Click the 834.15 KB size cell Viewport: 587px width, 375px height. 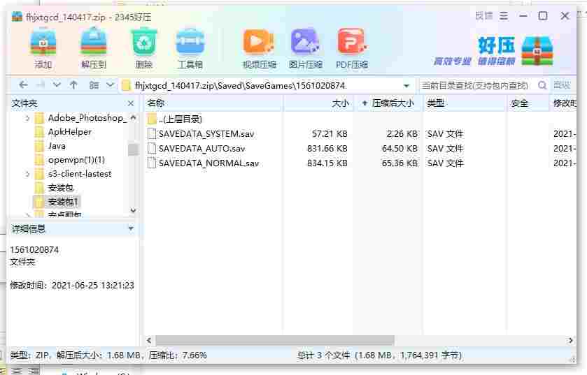point(327,163)
